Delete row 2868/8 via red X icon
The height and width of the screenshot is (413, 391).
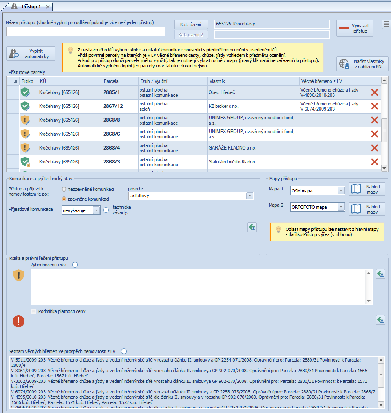point(374,120)
